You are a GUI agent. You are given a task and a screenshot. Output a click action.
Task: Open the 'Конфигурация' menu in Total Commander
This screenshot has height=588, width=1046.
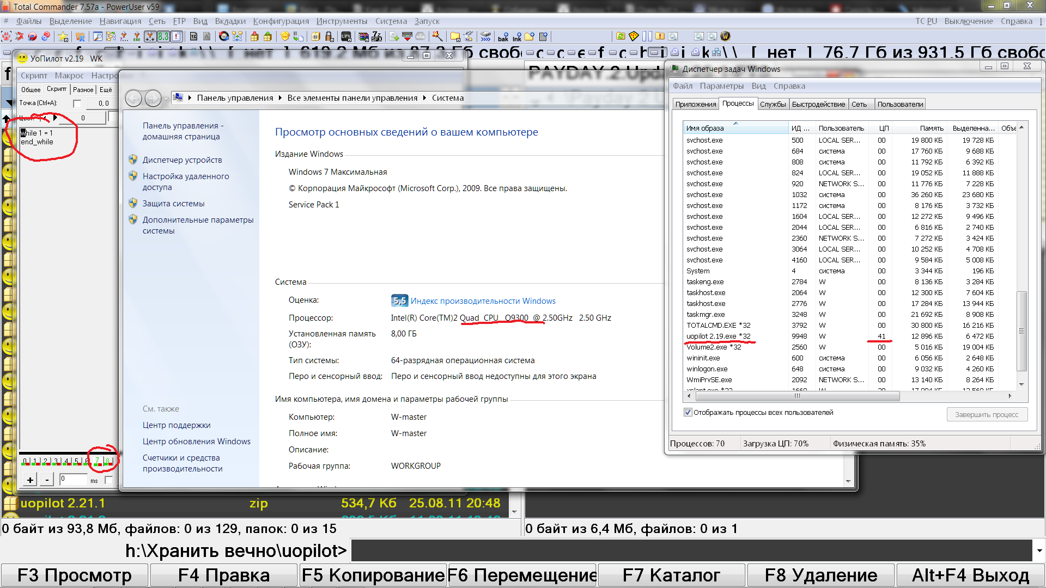[281, 21]
